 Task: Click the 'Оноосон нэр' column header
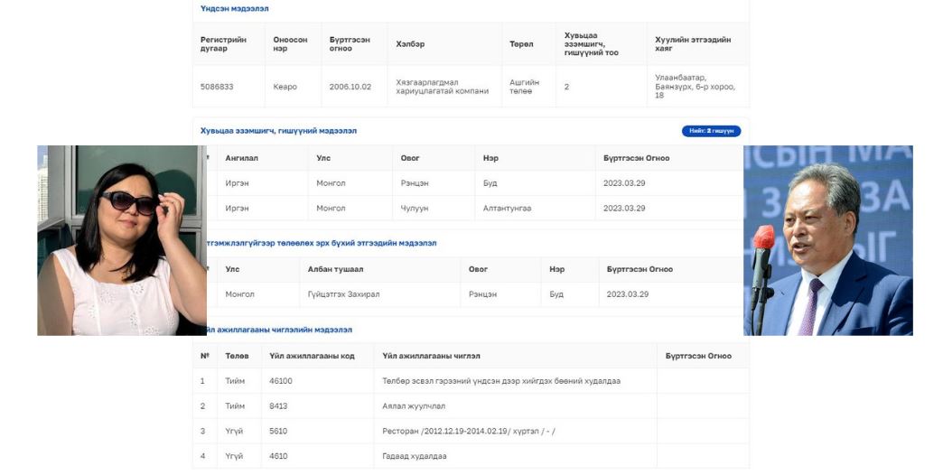coord(290,44)
